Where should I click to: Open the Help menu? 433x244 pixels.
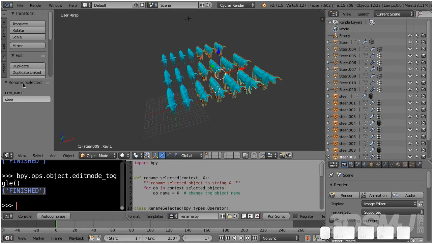click(73, 5)
